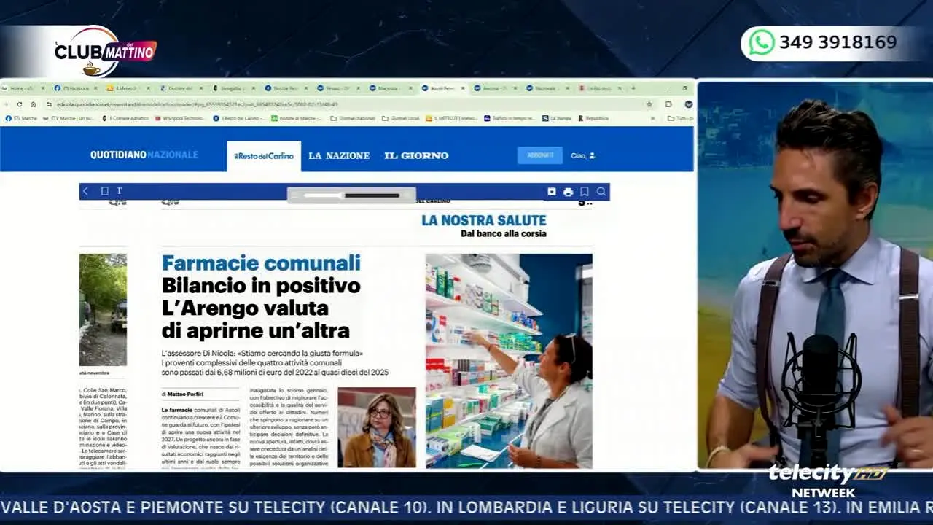Open site info icon in address bar
This screenshot has width=933, height=525.
pyautogui.click(x=49, y=104)
